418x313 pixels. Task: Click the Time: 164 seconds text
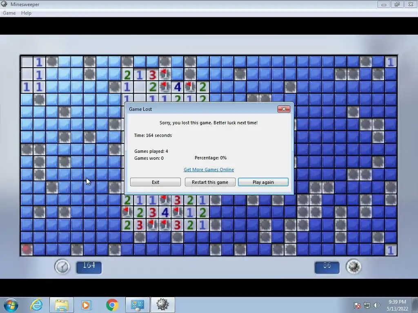pyautogui.click(x=153, y=135)
